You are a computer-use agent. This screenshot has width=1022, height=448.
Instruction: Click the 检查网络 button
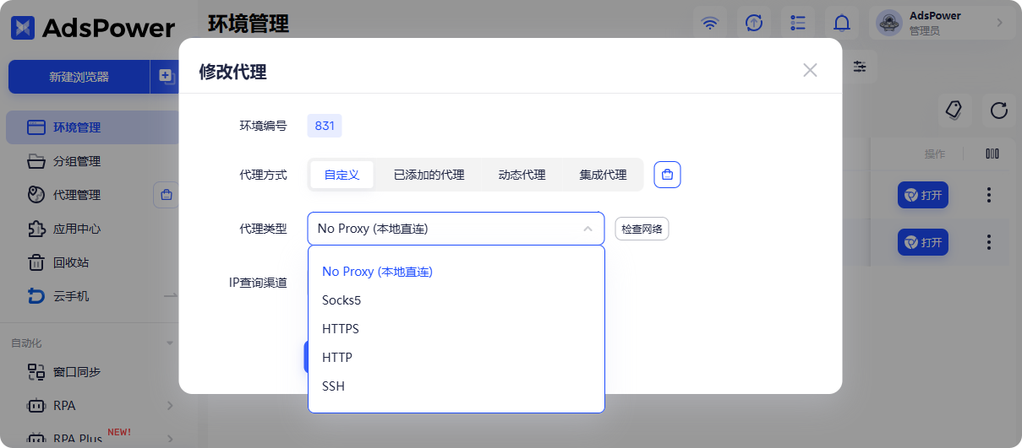642,229
